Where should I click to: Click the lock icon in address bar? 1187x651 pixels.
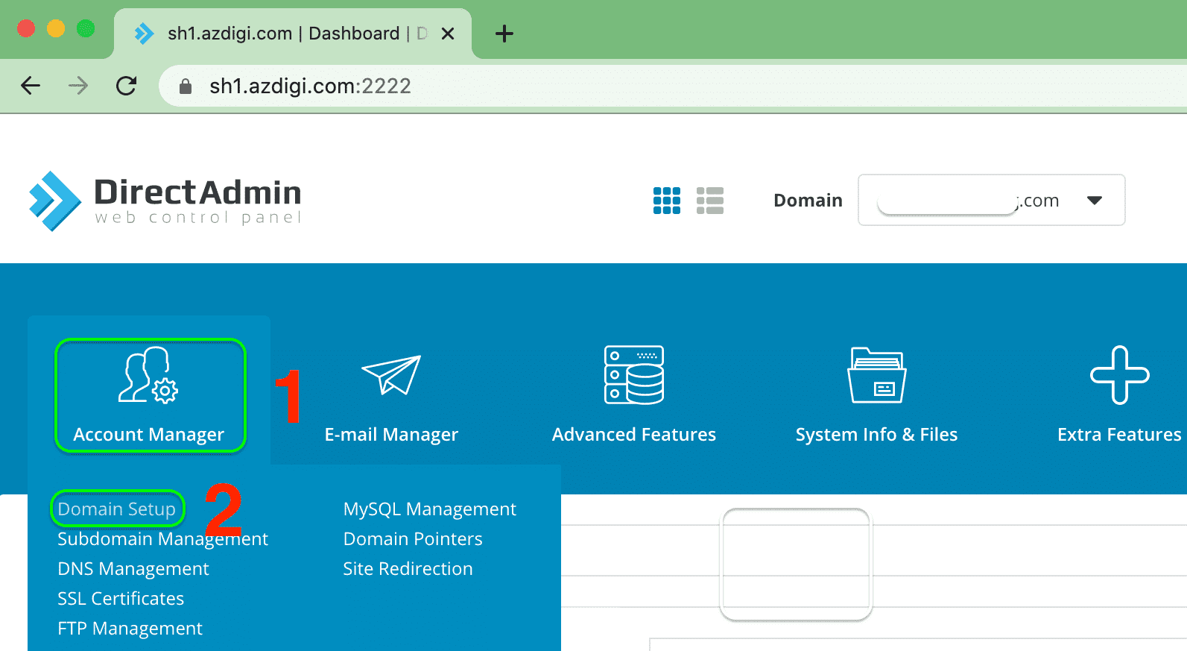pyautogui.click(x=186, y=87)
